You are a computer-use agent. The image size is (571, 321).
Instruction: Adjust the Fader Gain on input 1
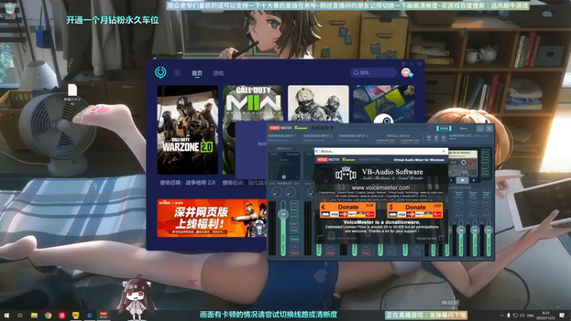click(x=283, y=215)
